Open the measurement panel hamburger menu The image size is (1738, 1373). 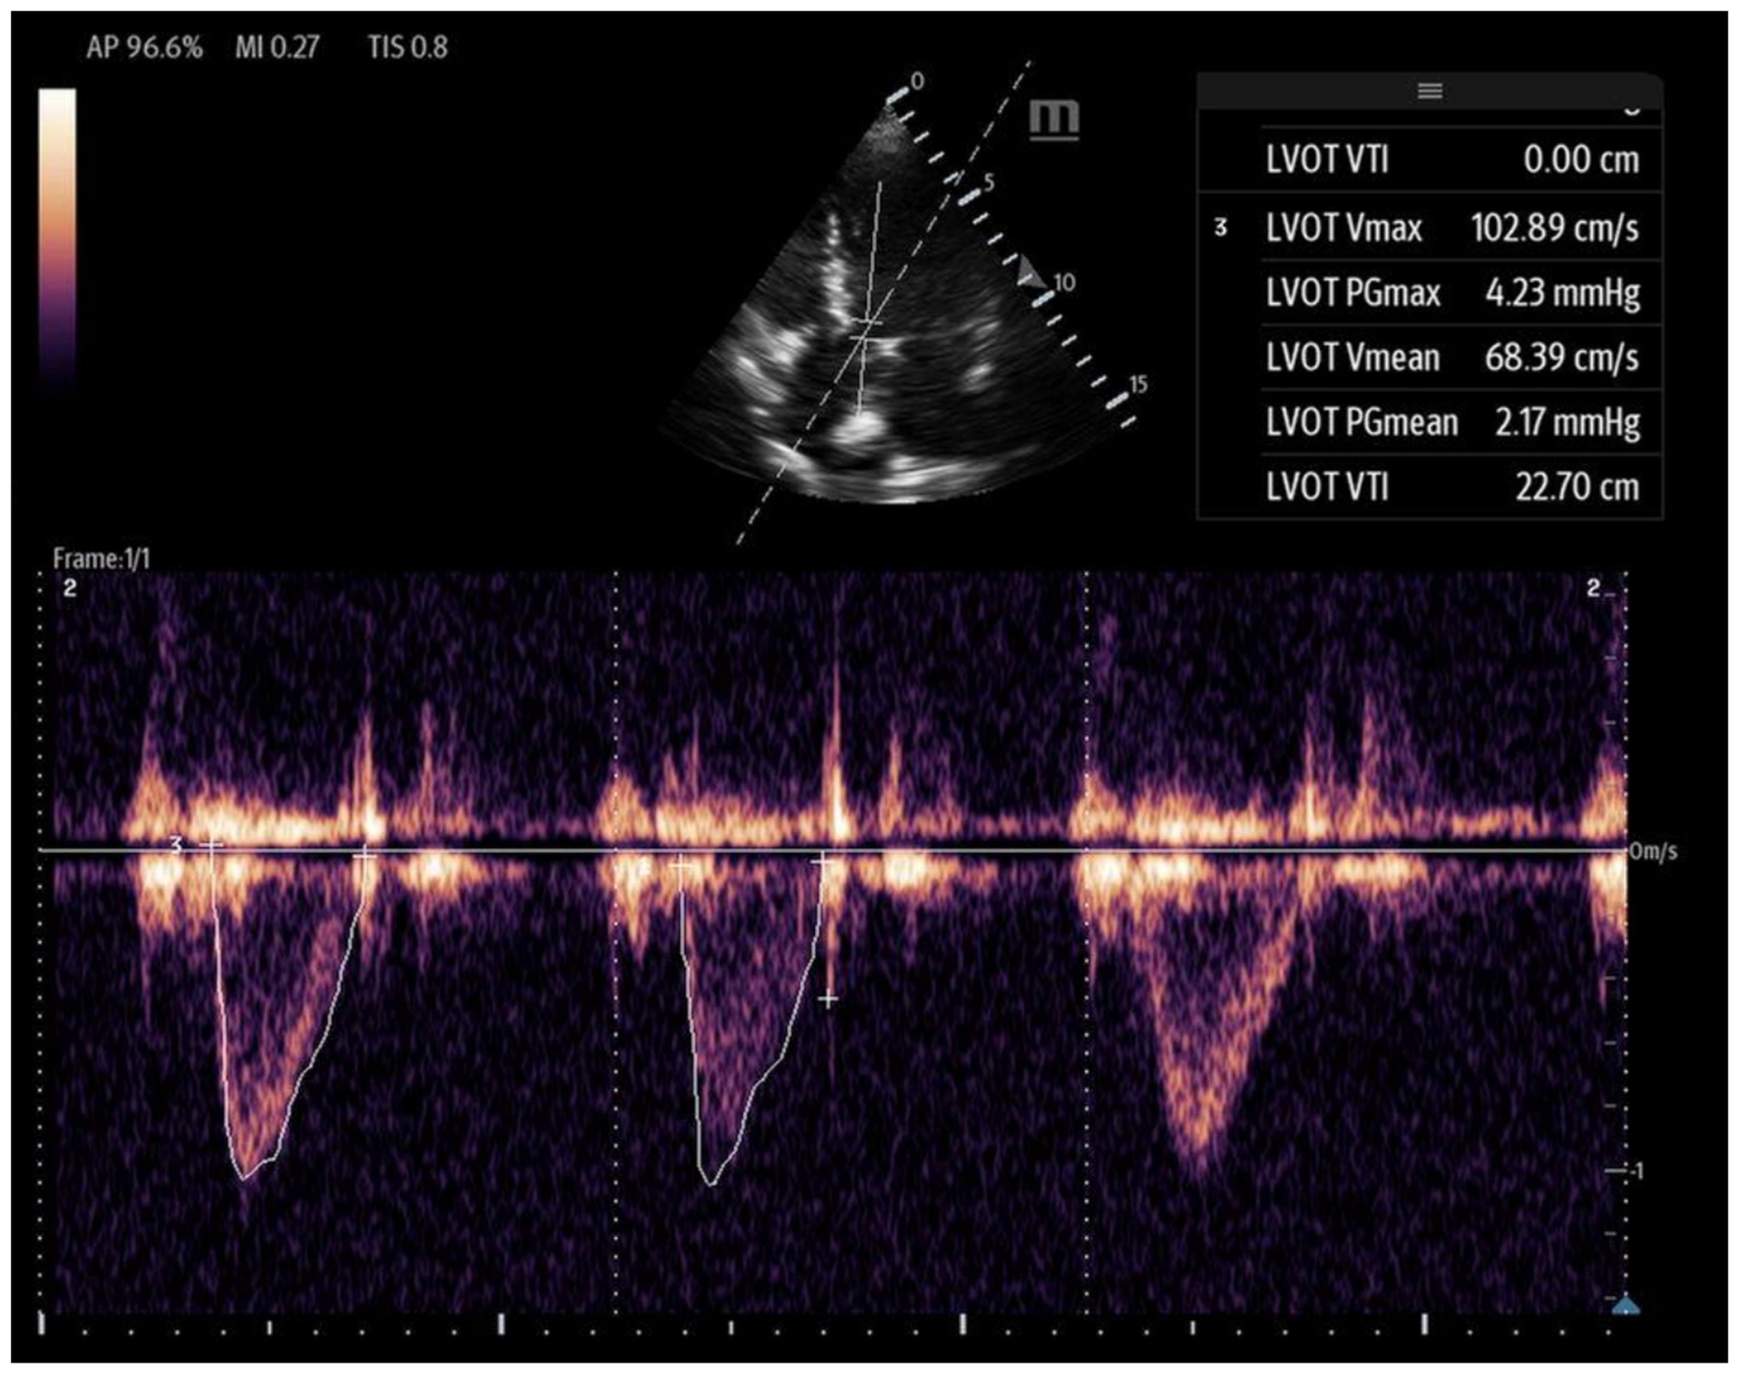coord(1429,91)
